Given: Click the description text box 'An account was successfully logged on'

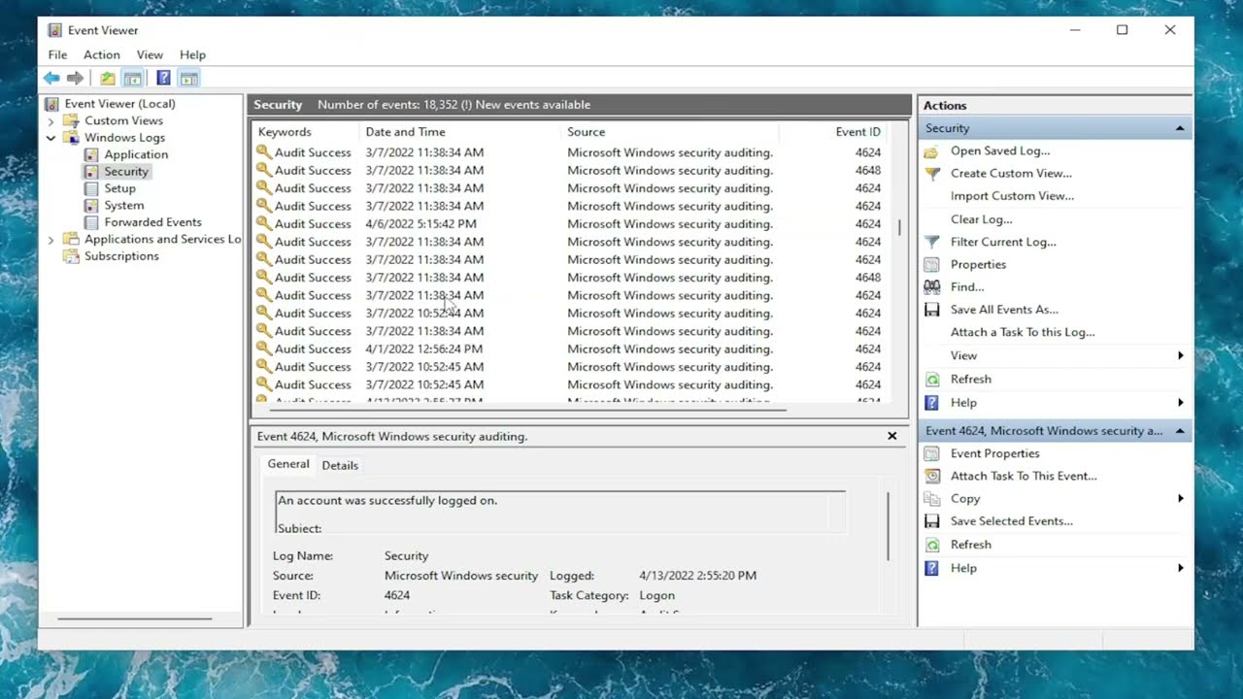Looking at the screenshot, I should tap(560, 512).
